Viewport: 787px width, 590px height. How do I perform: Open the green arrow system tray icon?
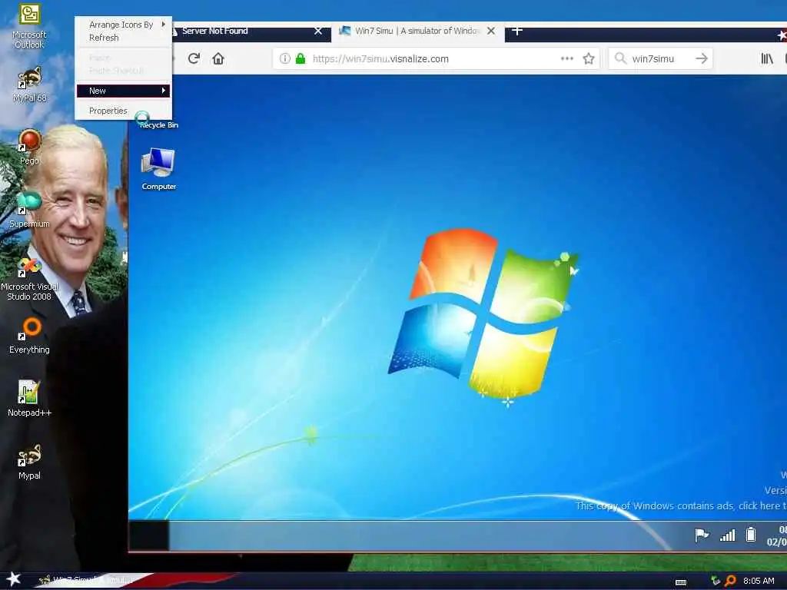click(716, 581)
